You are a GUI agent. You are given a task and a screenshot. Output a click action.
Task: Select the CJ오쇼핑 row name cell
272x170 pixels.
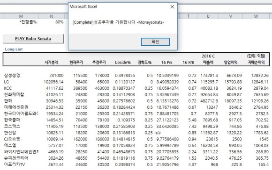[12, 139]
